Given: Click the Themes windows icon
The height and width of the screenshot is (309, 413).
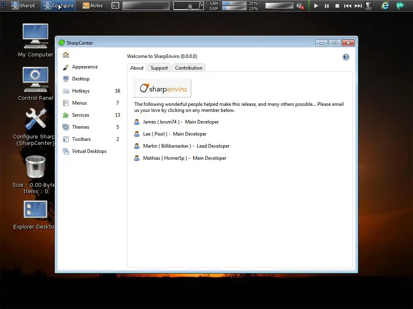Looking at the screenshot, I should click(66, 127).
